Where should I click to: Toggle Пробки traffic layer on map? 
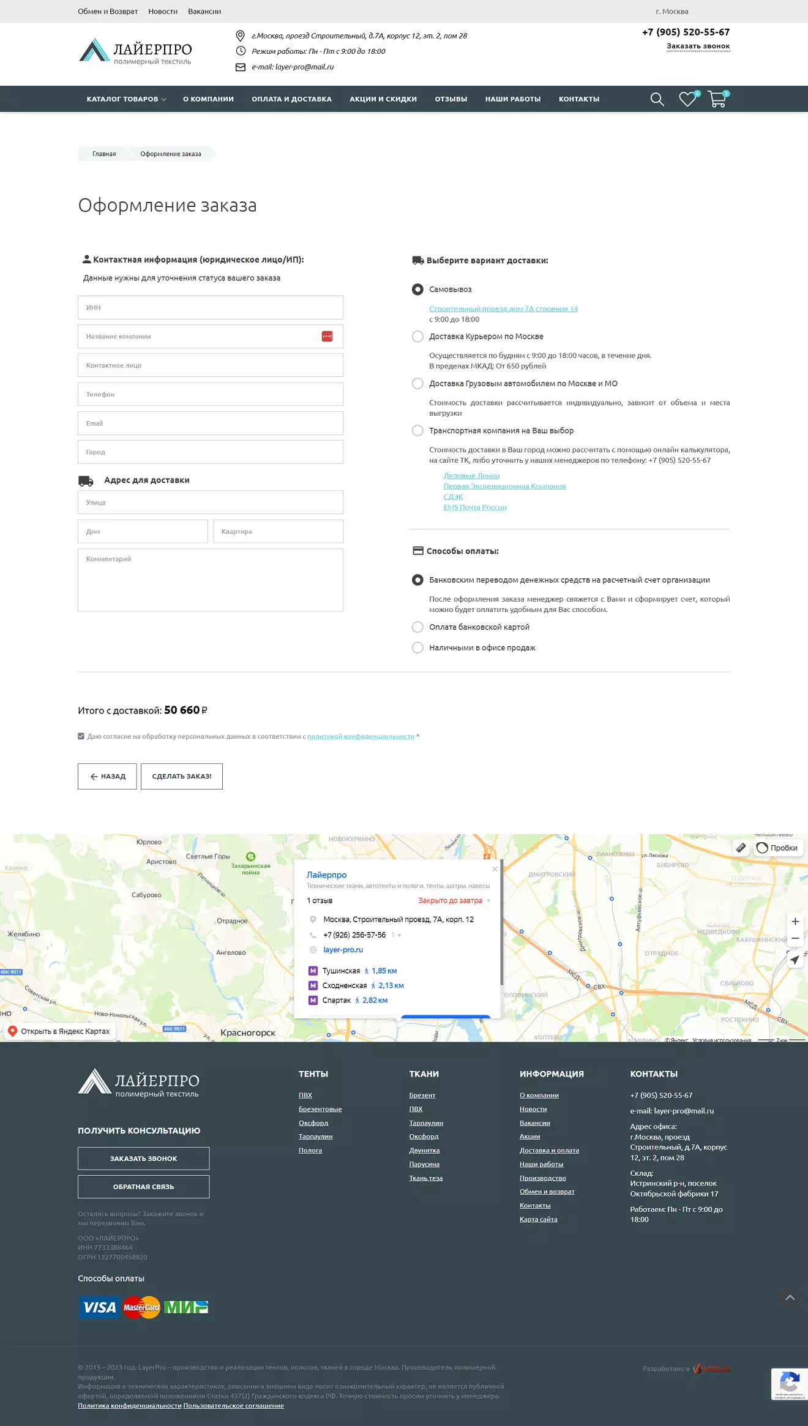coord(777,848)
